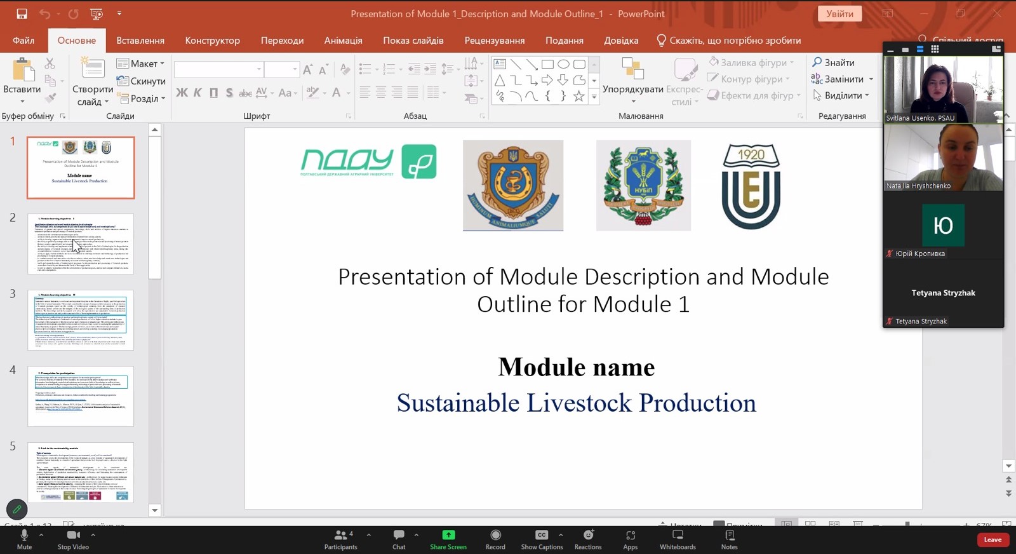Open Reactions in Zoom toolbar
This screenshot has height=554, width=1016.
click(x=588, y=539)
